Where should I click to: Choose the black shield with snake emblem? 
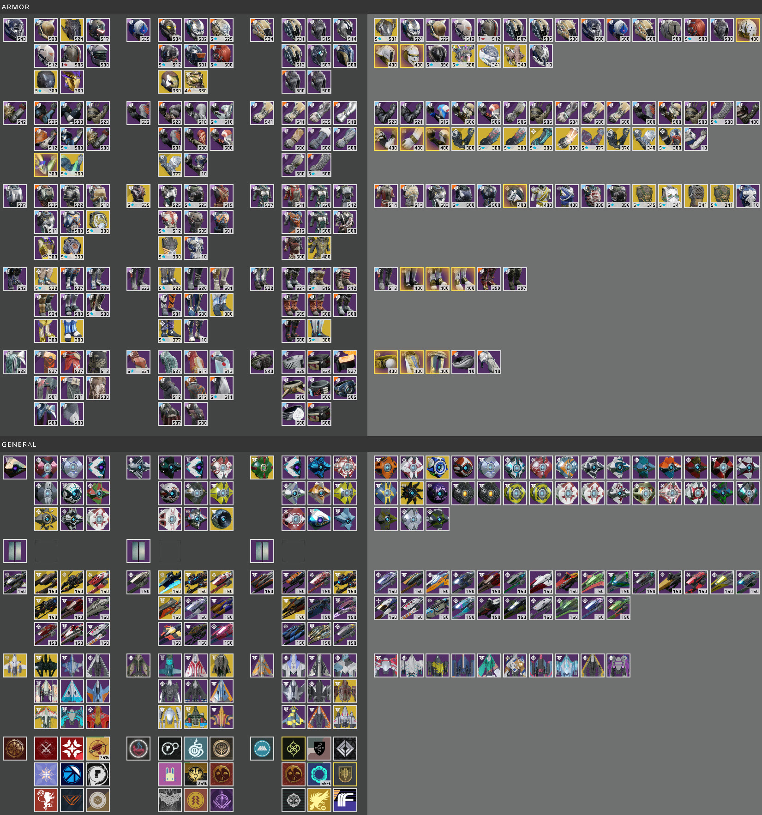pos(319,749)
